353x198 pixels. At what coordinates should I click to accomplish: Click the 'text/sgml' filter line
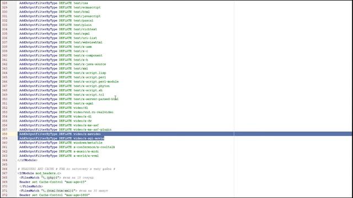[x=55, y=34]
